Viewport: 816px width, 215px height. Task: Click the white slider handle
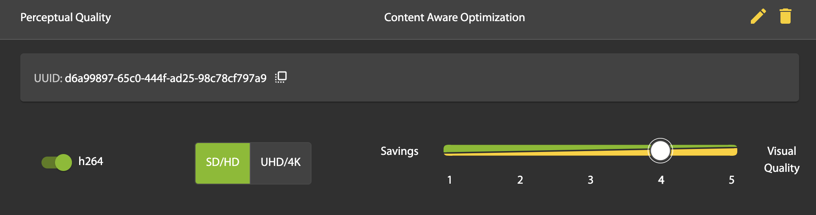point(660,151)
